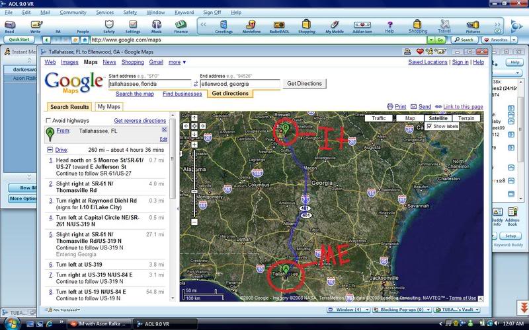Expand the more dropdown in Google bar
Screen dimensions: 529x330
[x=177, y=62]
